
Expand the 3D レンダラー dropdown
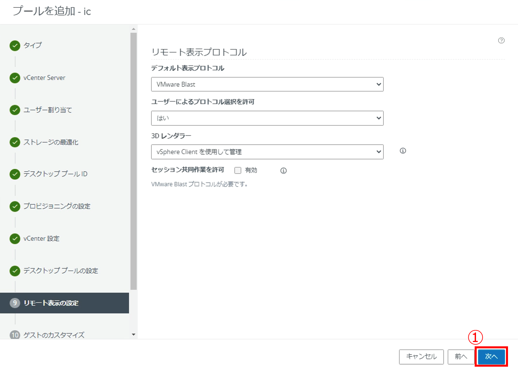click(x=267, y=152)
